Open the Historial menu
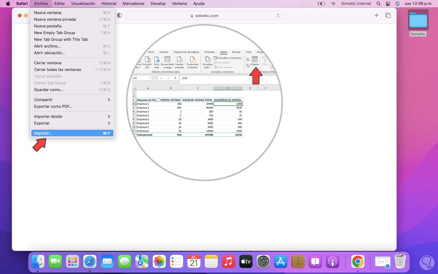 [x=109, y=4]
